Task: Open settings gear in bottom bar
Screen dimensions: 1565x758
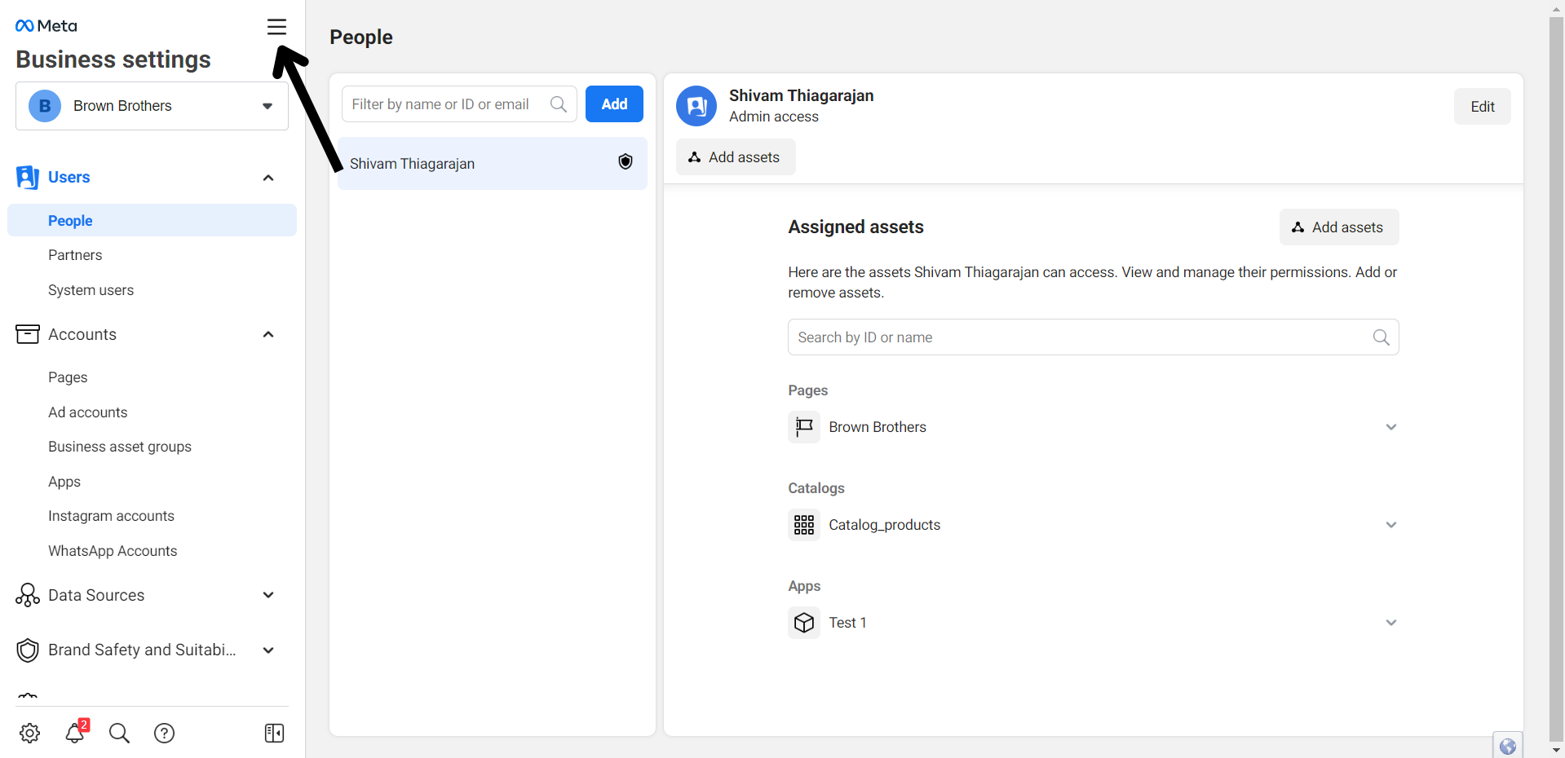Action: pyautogui.click(x=30, y=733)
